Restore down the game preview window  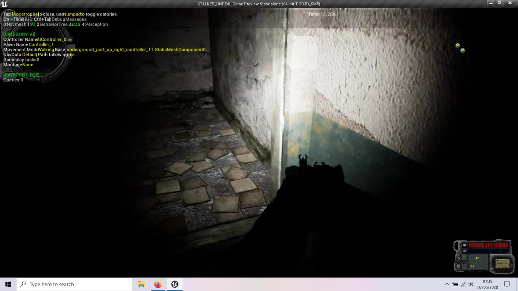click(499, 3)
